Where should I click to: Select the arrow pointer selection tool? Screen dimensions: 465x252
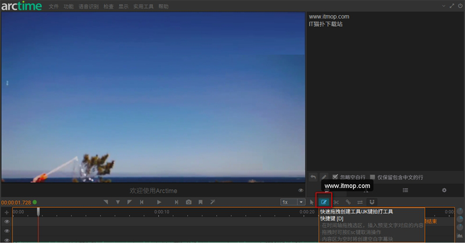312,202
